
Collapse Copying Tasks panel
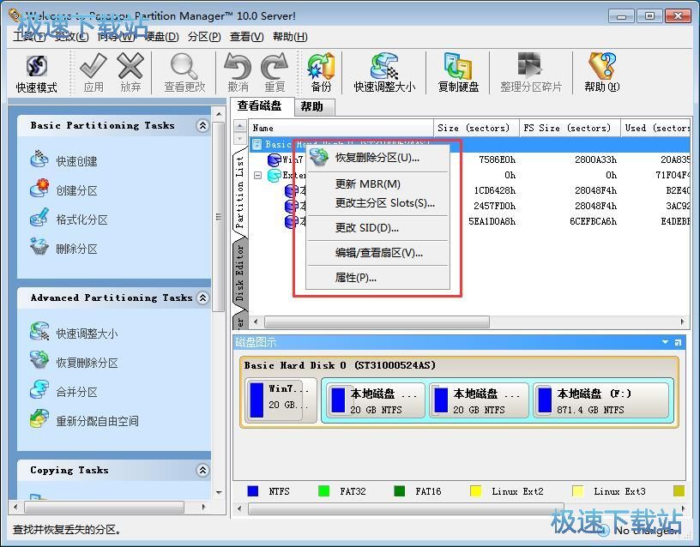pyautogui.click(x=202, y=470)
